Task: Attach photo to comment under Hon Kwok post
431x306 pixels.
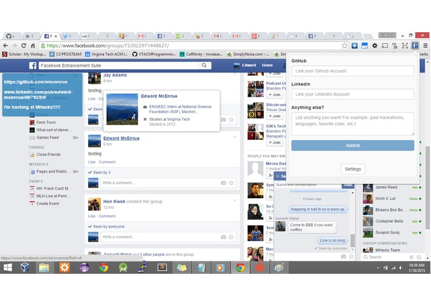Action: 223,237
